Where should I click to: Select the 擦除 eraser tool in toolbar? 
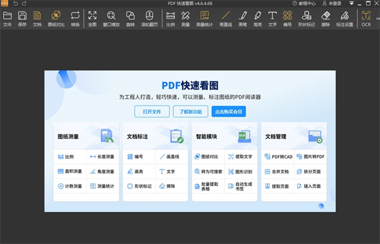tap(325, 18)
